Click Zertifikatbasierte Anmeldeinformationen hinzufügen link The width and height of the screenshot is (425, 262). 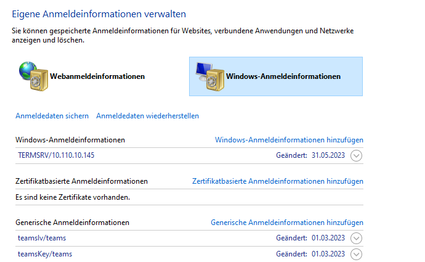click(x=278, y=181)
